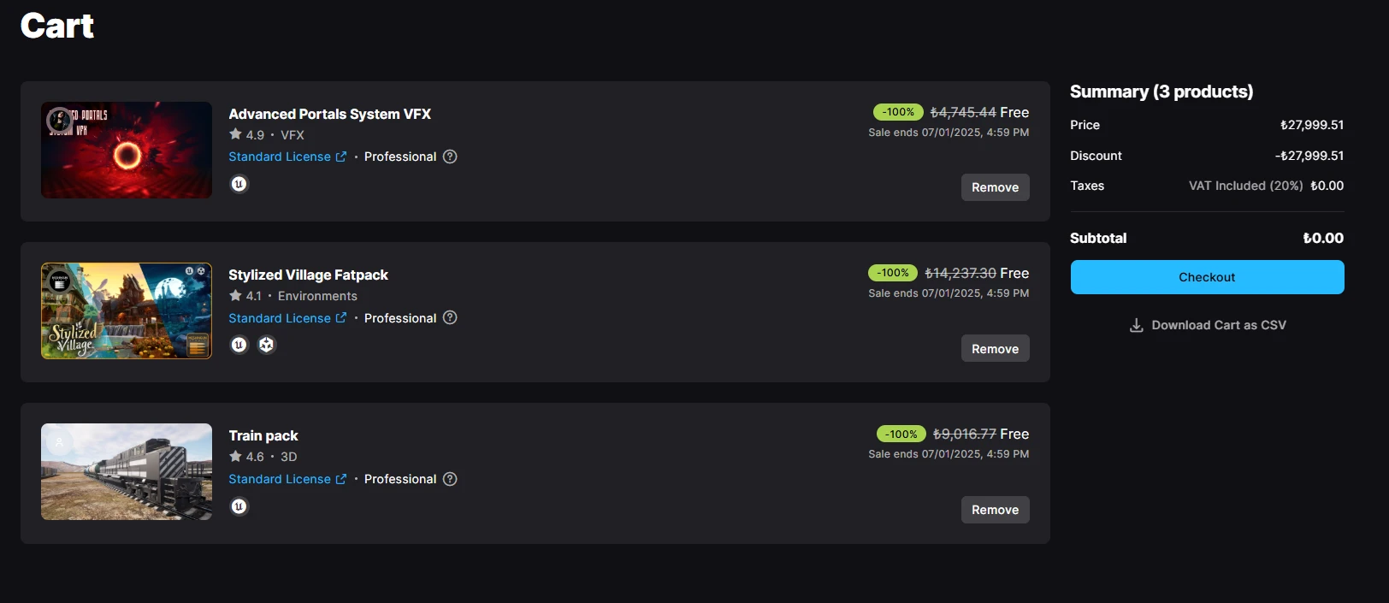Open Standard License link for Advanced Portals System VFX
Screen dimensions: 1389x603
[x=287, y=157]
